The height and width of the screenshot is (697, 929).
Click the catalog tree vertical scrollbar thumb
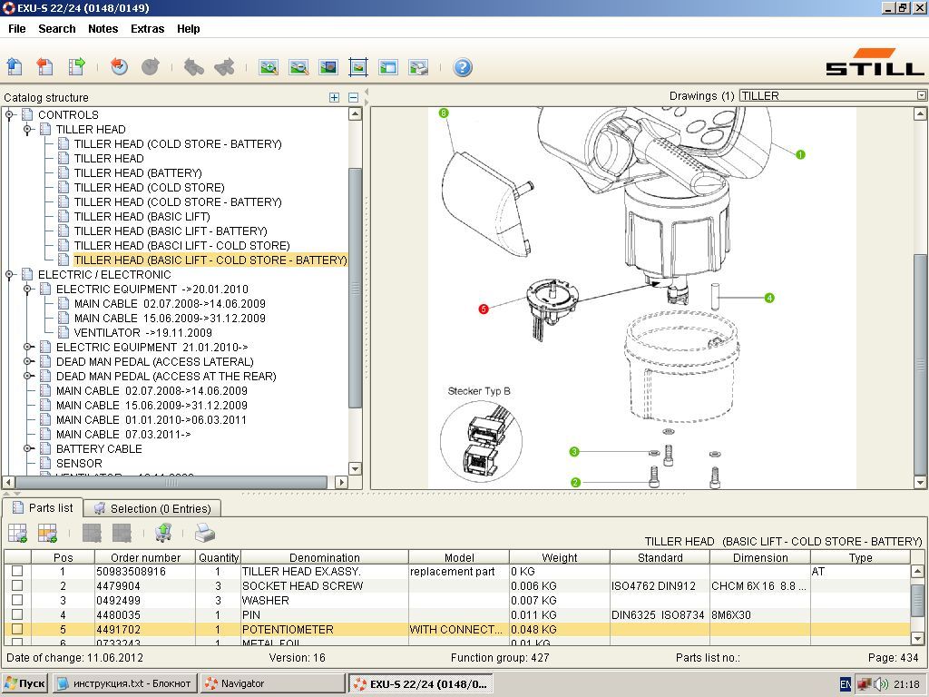point(355,288)
